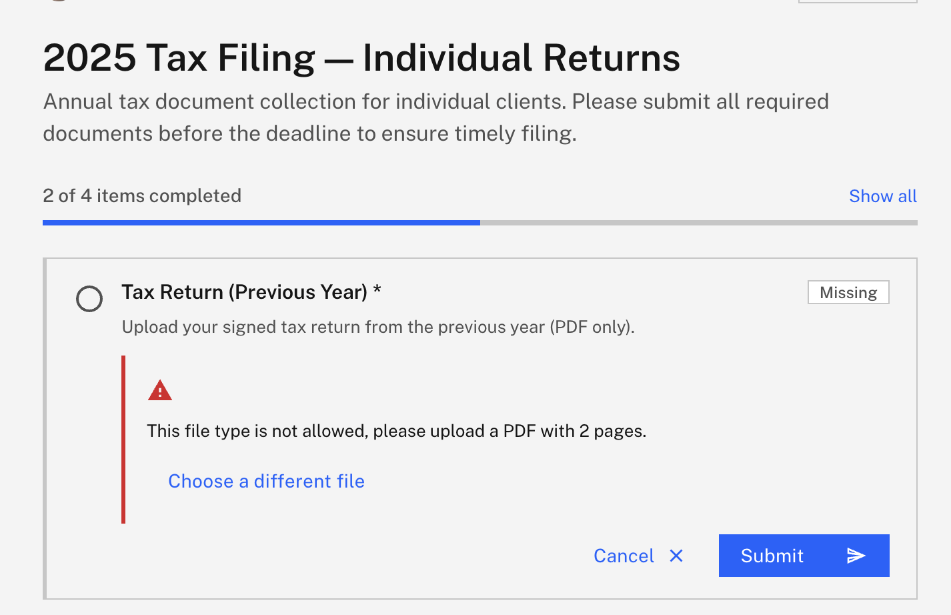
Task: Select the Tax Return status circle
Action: [89, 299]
